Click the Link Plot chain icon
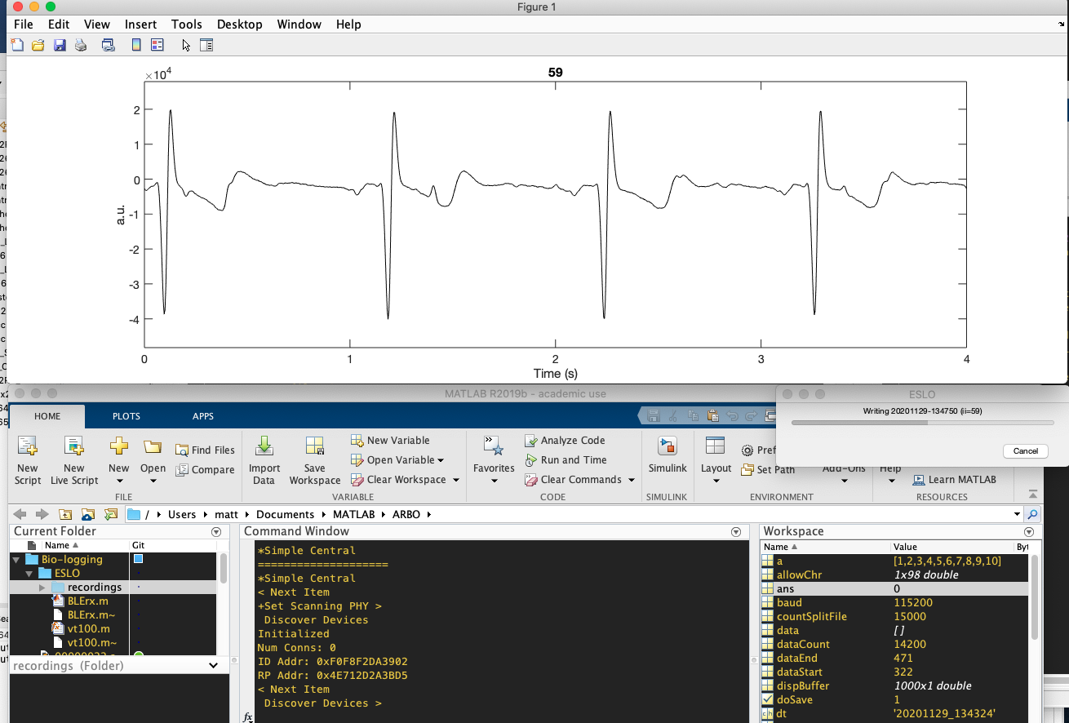 [x=108, y=45]
